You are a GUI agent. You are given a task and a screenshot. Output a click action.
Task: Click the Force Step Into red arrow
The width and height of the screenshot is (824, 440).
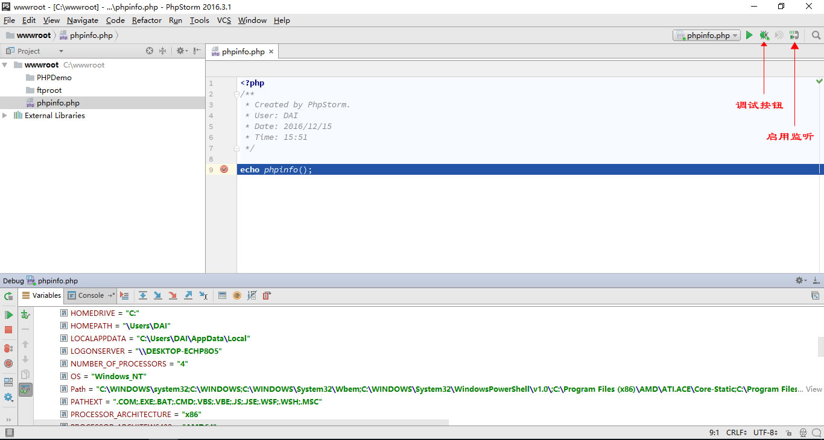click(x=173, y=295)
